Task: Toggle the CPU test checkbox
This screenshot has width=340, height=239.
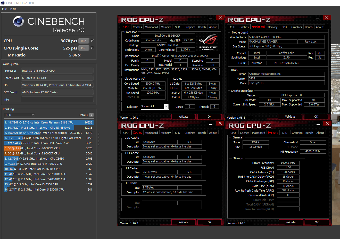Action: pyautogui.click(x=92, y=41)
